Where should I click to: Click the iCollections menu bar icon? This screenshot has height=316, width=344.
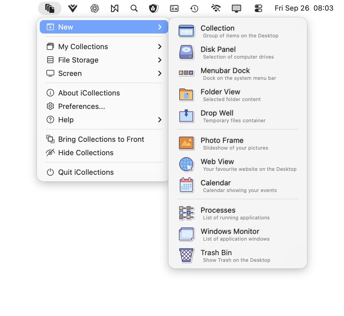pos(50,8)
